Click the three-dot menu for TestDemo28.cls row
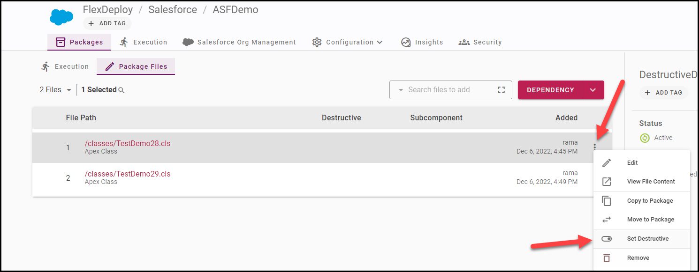Viewport: 699px width, 272px height. coord(595,147)
